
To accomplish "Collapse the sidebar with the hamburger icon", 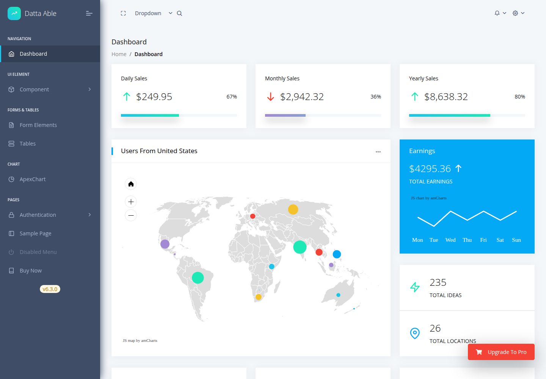I will click(x=89, y=13).
